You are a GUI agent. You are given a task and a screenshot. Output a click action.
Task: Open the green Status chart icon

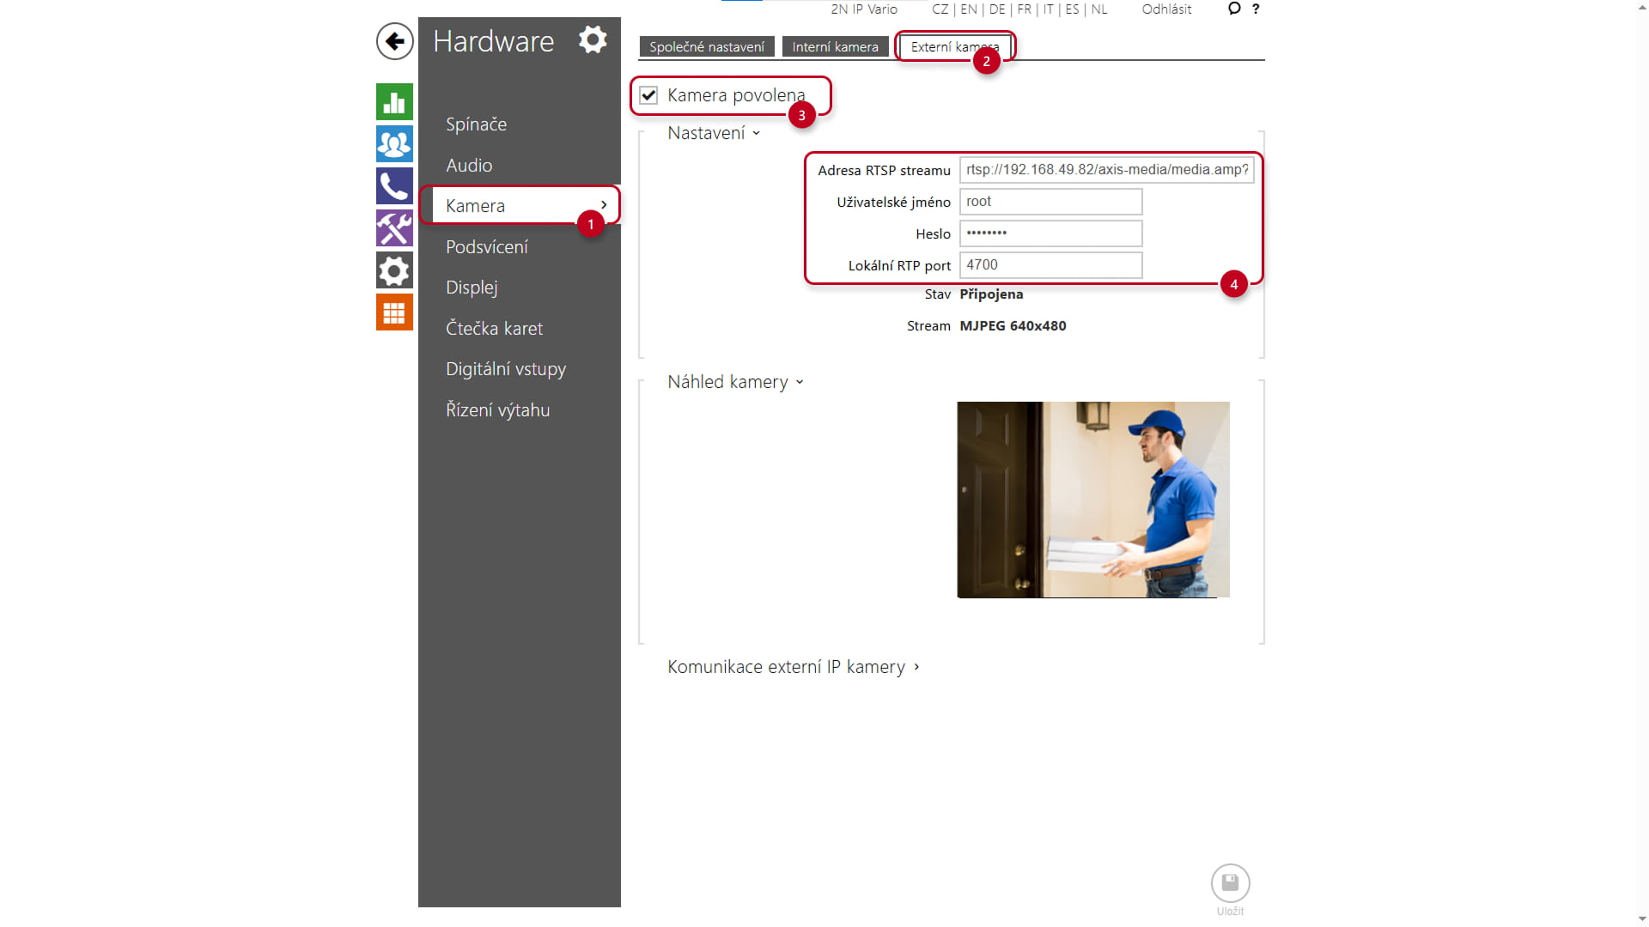(x=394, y=102)
